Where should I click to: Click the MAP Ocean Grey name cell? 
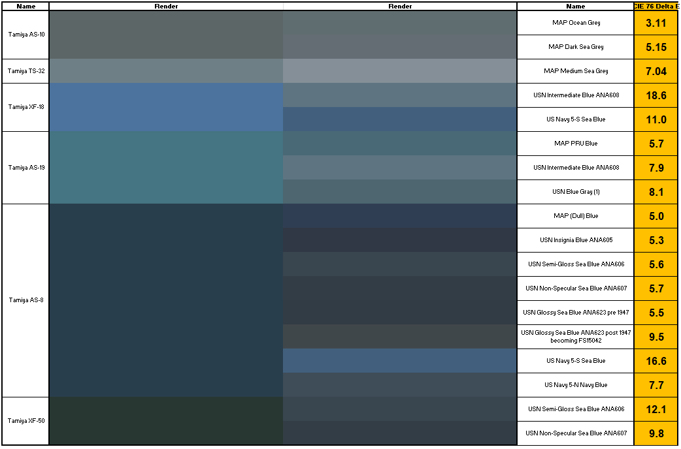point(575,23)
